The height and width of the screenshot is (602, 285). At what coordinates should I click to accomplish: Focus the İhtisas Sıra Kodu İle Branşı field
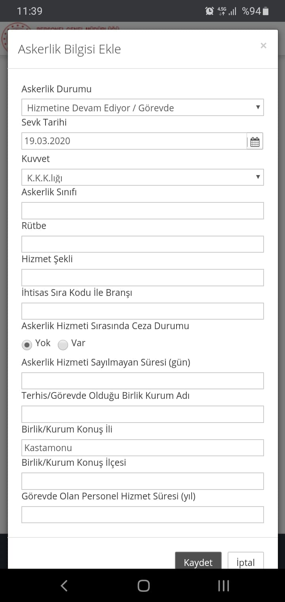[x=142, y=311]
